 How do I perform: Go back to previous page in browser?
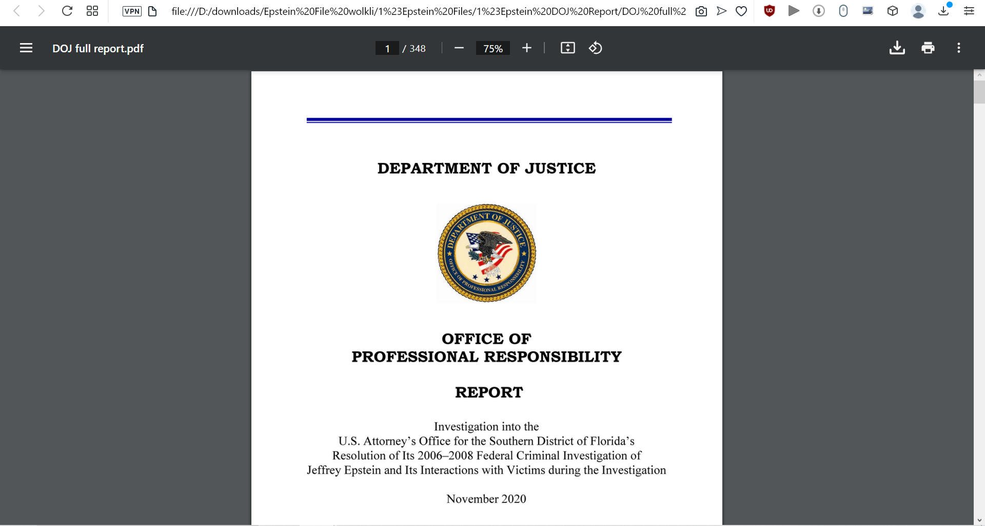coord(16,11)
